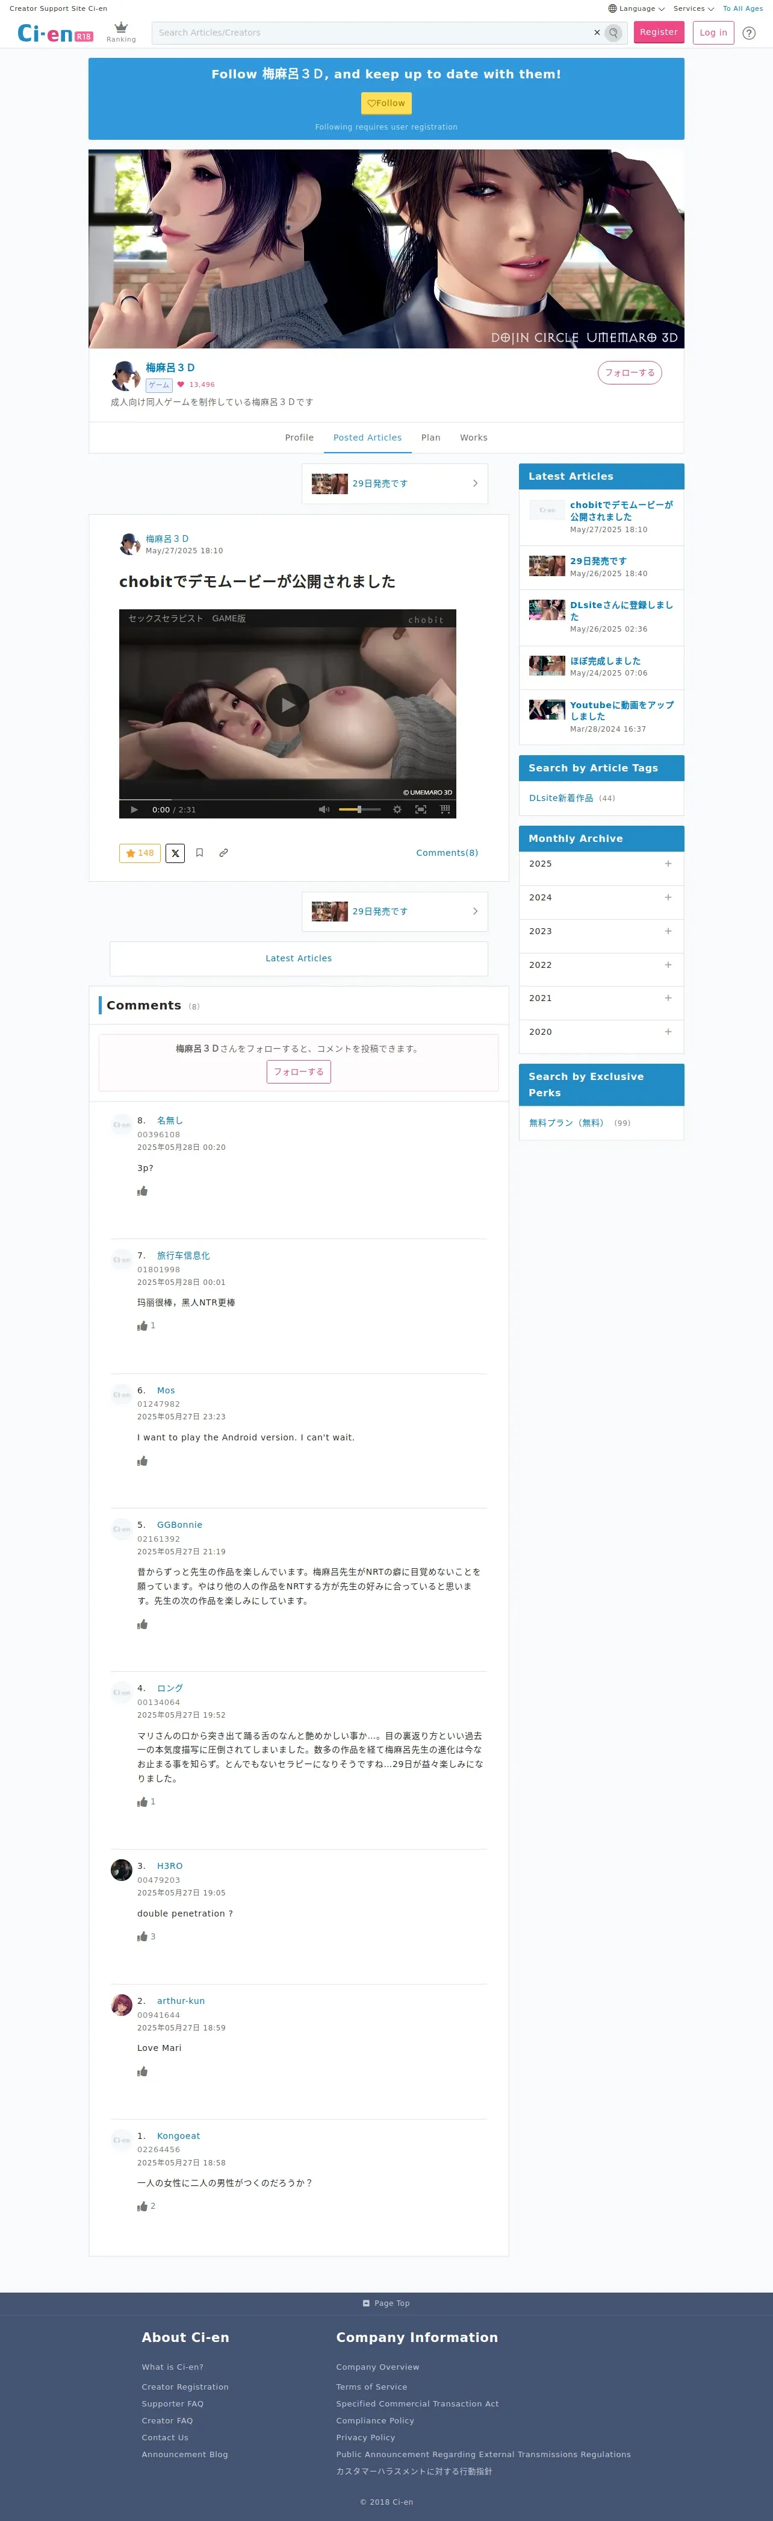Click the Ci-en logo
The width and height of the screenshot is (773, 2521).
pyautogui.click(x=55, y=33)
